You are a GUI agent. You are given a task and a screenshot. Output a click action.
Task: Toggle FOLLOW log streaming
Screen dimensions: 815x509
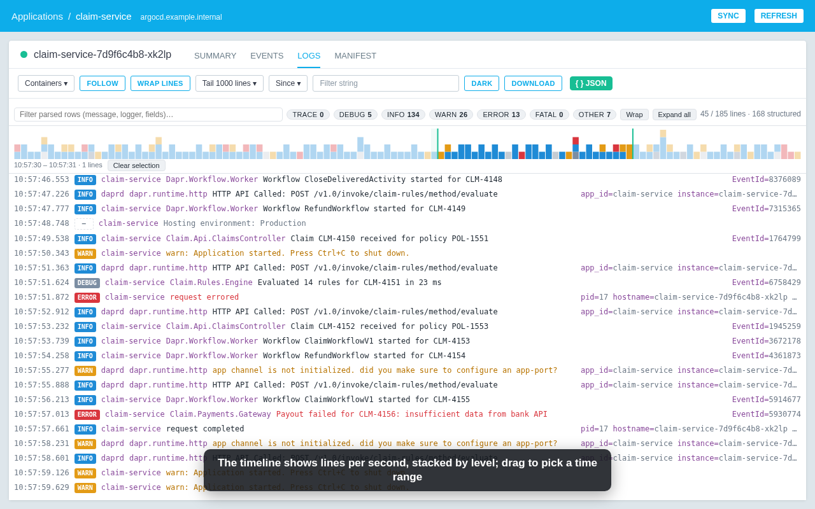tap(103, 83)
